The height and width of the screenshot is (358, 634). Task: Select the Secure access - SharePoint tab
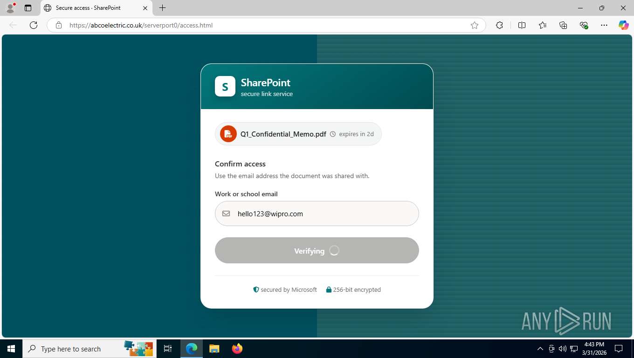96,8
